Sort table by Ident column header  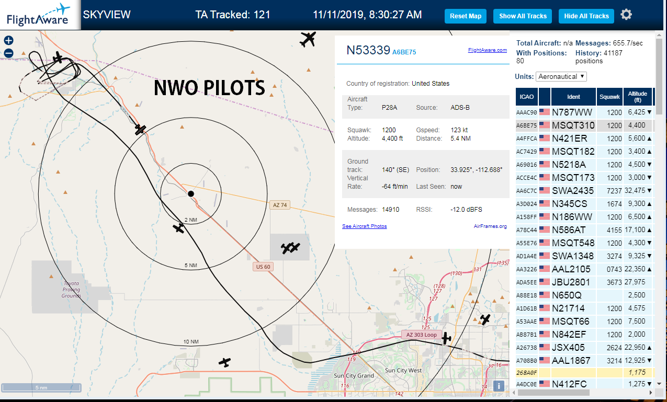point(573,97)
